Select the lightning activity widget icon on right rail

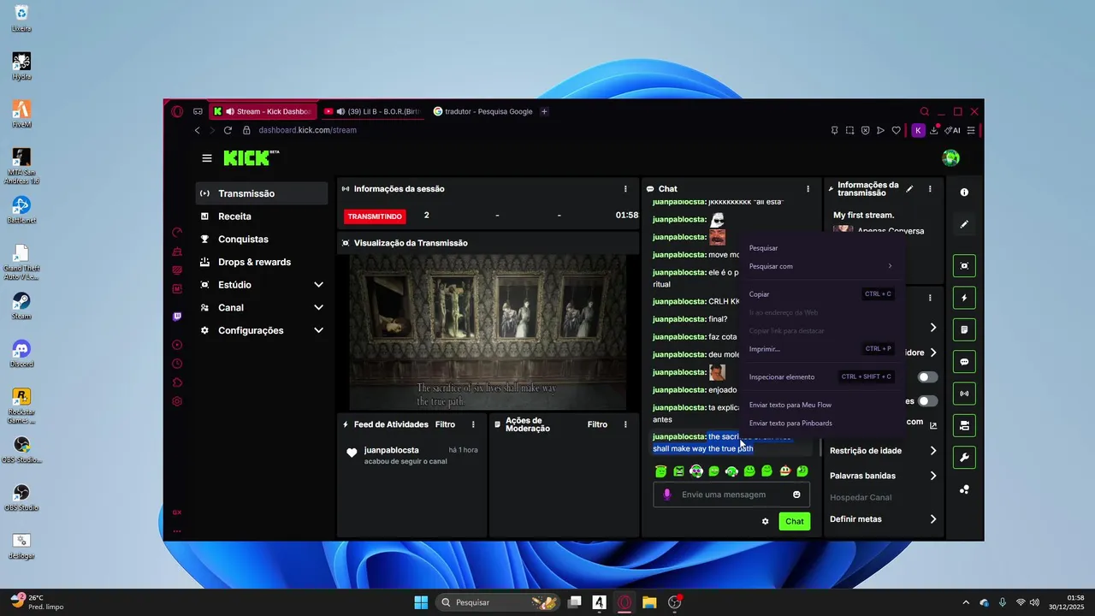[964, 298]
